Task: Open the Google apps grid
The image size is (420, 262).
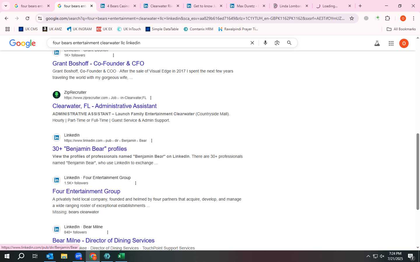Action: (391, 43)
